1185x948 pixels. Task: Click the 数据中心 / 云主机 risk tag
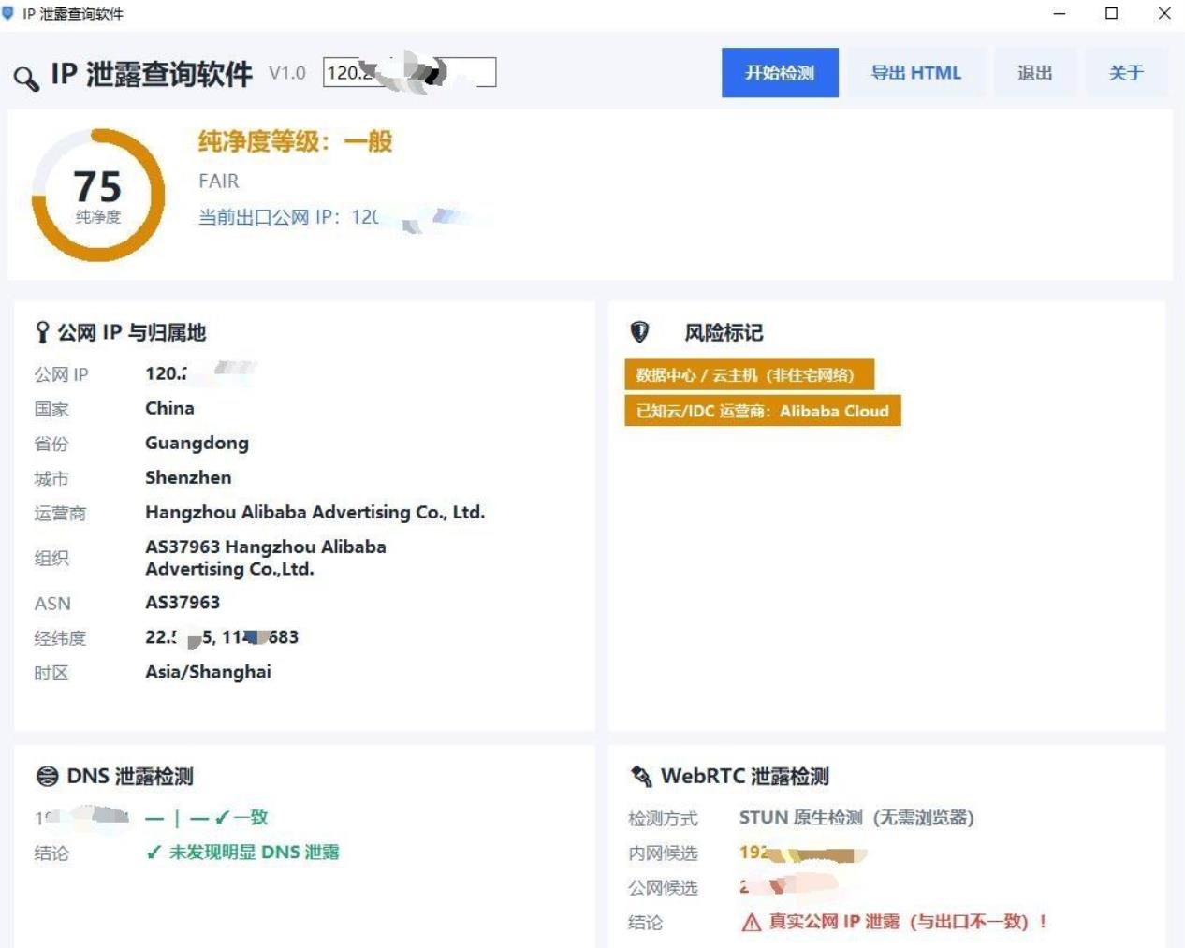point(749,375)
